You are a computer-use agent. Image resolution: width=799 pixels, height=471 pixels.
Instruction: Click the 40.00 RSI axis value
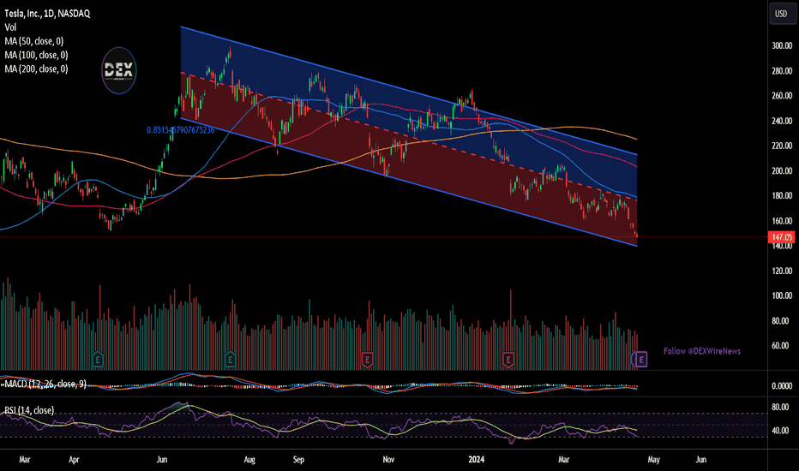pyautogui.click(x=780, y=431)
